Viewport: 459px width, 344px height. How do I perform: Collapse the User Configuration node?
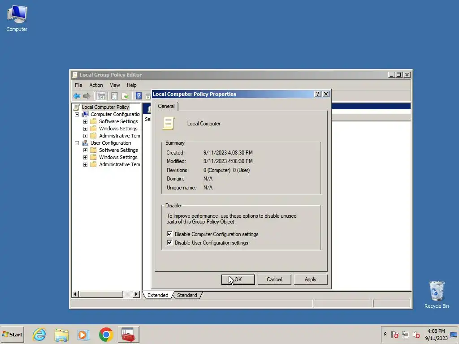[x=77, y=143]
